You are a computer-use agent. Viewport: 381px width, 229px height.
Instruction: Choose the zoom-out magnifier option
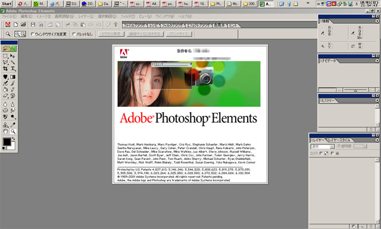23,35
